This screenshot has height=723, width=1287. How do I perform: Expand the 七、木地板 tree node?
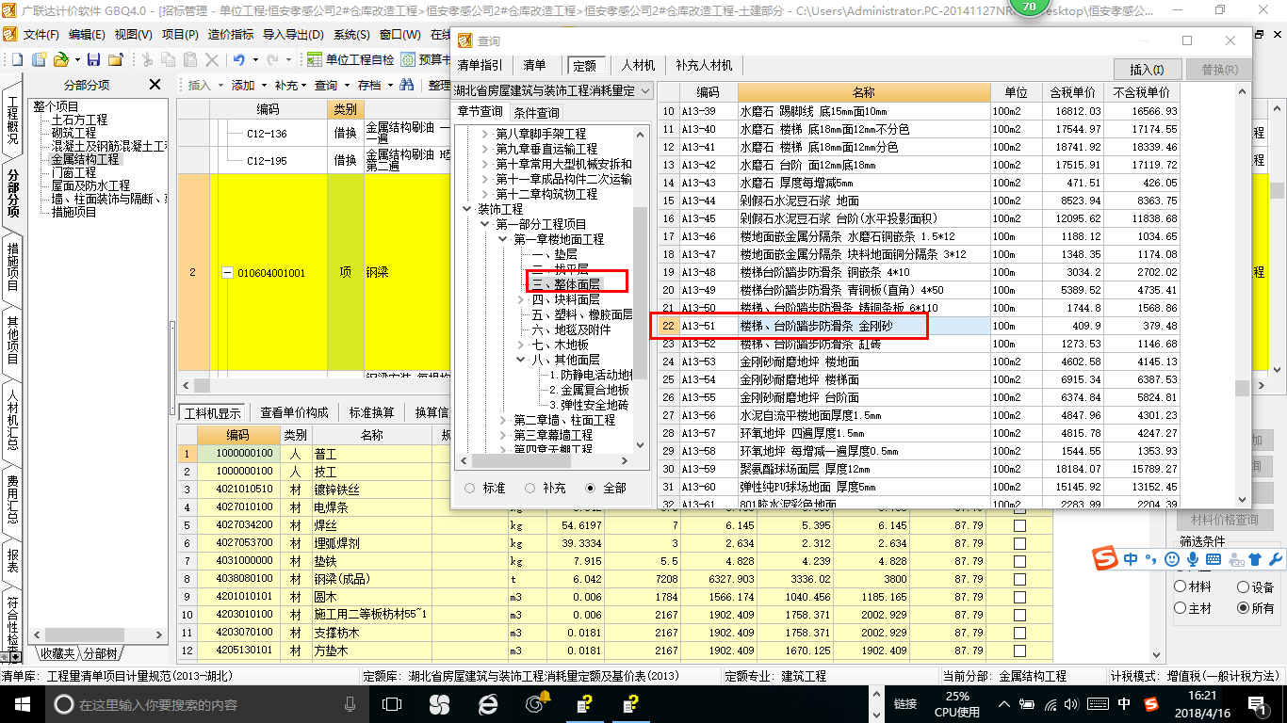521,345
